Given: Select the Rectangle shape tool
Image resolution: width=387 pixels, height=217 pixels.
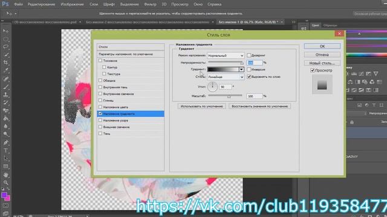Looking at the screenshot, I should point(5,166).
